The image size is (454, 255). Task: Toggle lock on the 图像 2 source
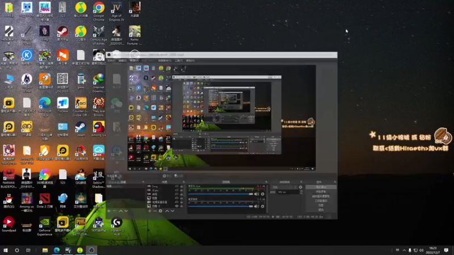182,206
